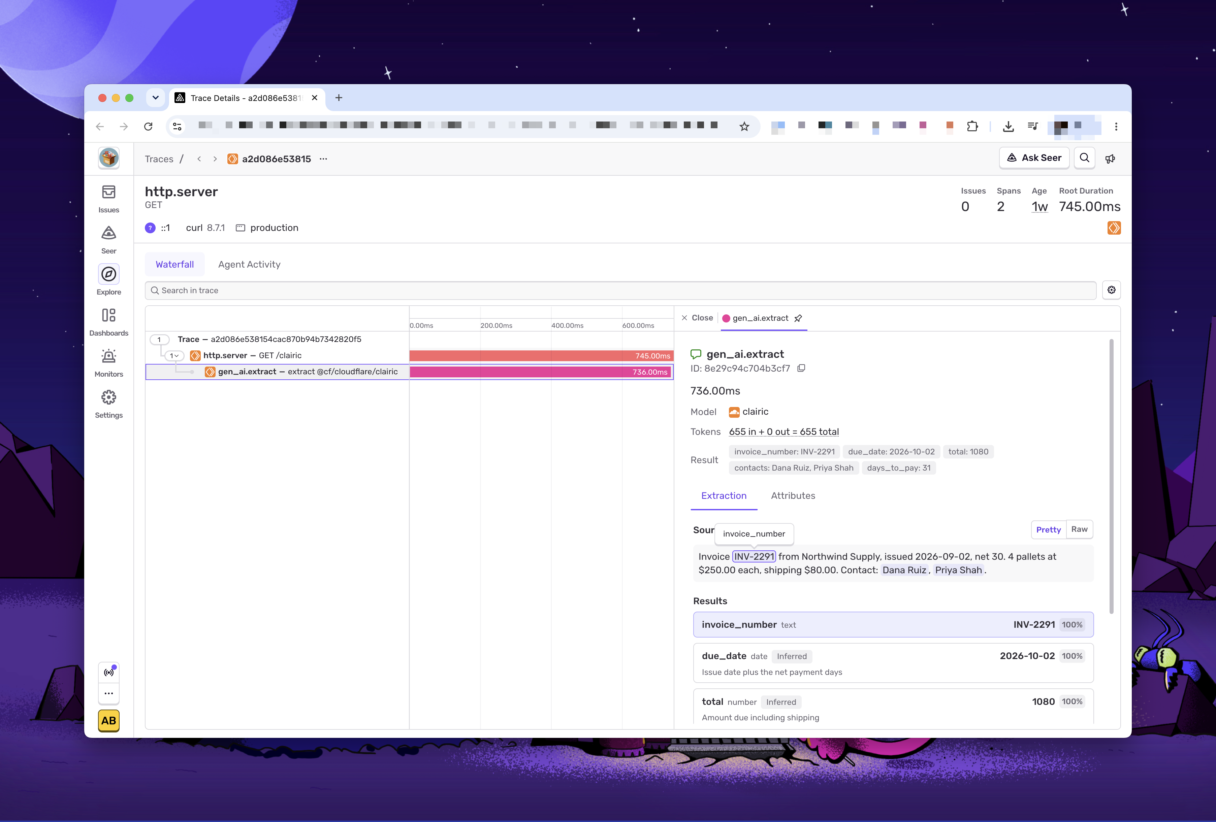1216x822 pixels.
Task: Pin the gen_ai.extract span tab
Action: tap(798, 318)
